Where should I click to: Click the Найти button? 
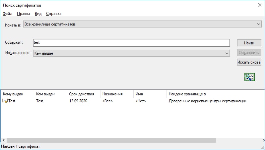click(249, 43)
